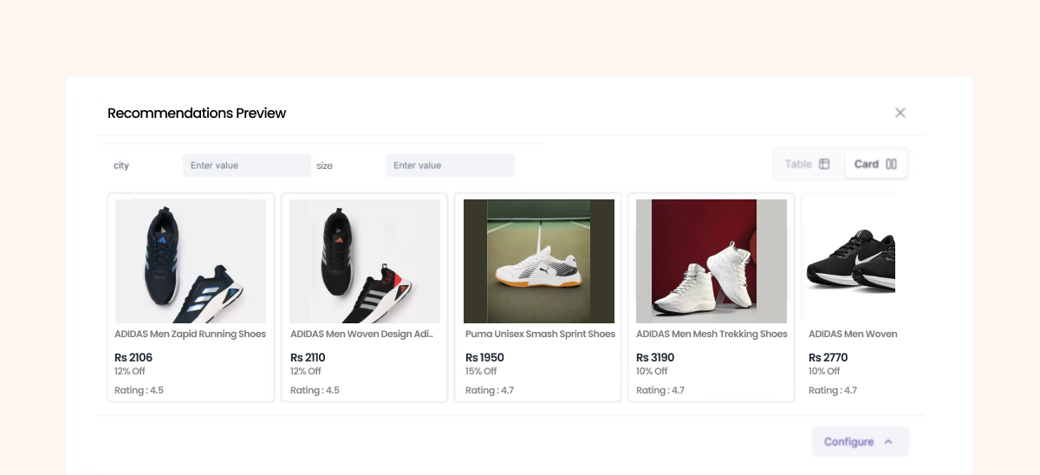
Task: Focus the city value input field
Action: (246, 166)
